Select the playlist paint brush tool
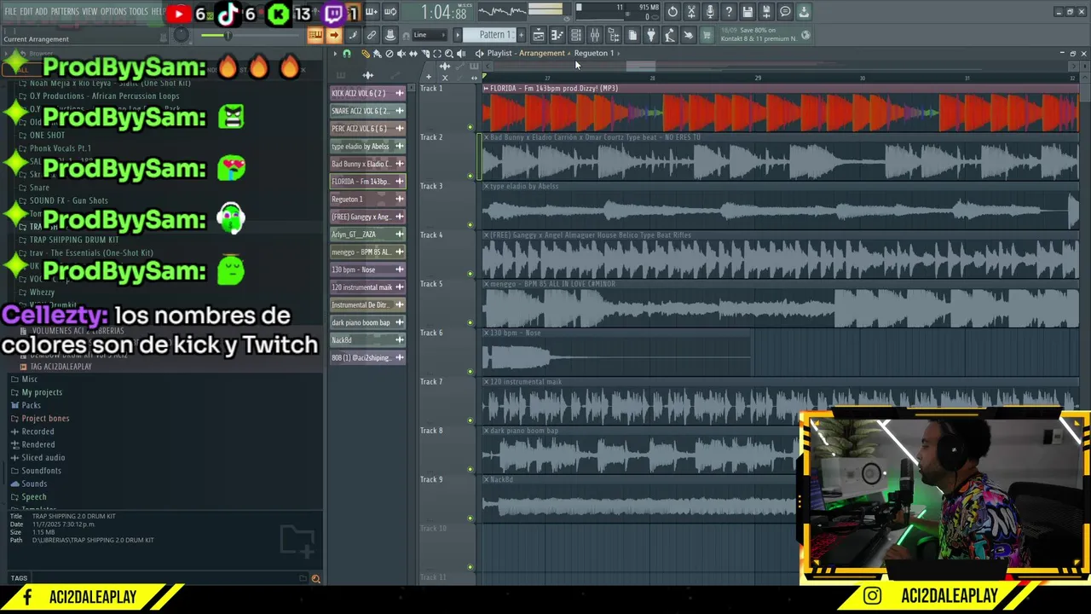Image resolution: width=1091 pixels, height=614 pixels. (x=378, y=54)
